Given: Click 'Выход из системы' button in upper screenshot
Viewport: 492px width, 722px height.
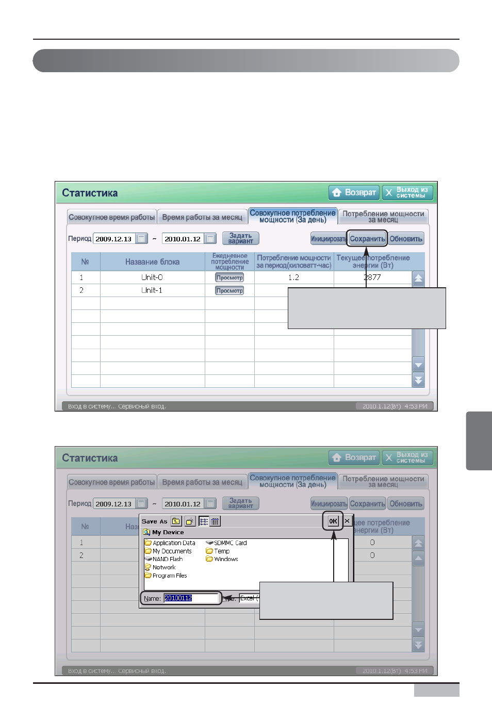Looking at the screenshot, I should (407, 192).
